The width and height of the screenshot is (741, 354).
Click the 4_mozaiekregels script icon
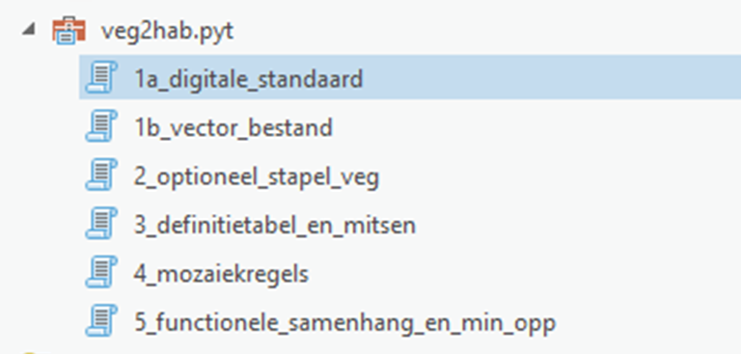[101, 272]
